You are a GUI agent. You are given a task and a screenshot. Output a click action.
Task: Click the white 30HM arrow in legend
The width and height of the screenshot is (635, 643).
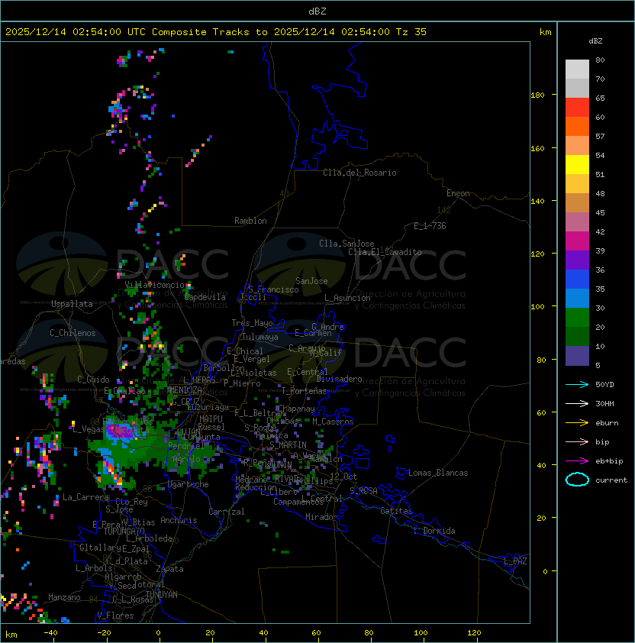pyautogui.click(x=577, y=403)
